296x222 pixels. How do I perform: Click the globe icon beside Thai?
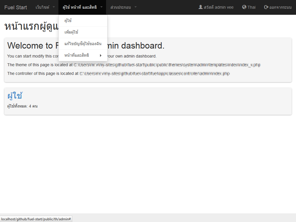(x=244, y=7)
